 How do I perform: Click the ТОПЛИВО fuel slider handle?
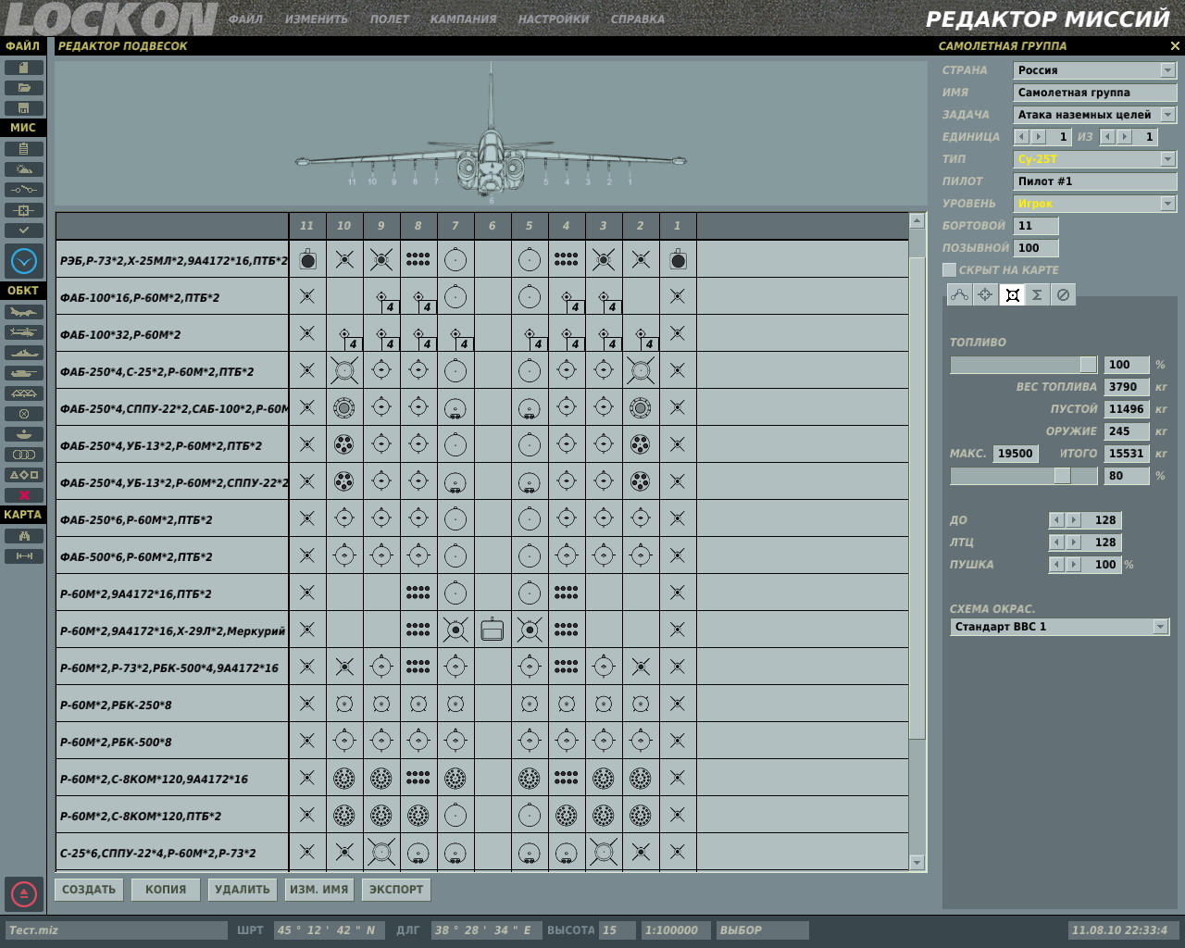1088,365
